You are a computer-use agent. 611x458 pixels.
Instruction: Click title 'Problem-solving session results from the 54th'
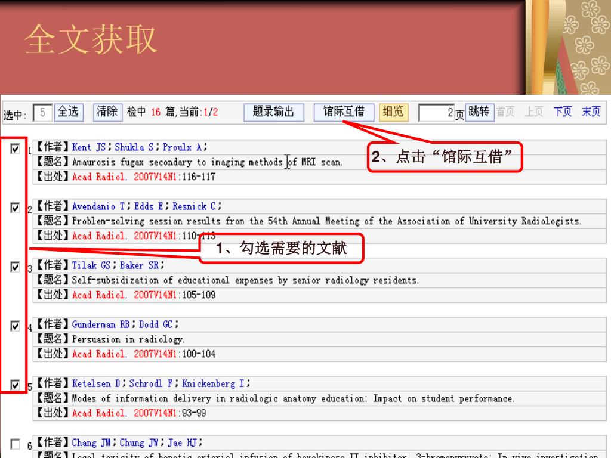[326, 221]
